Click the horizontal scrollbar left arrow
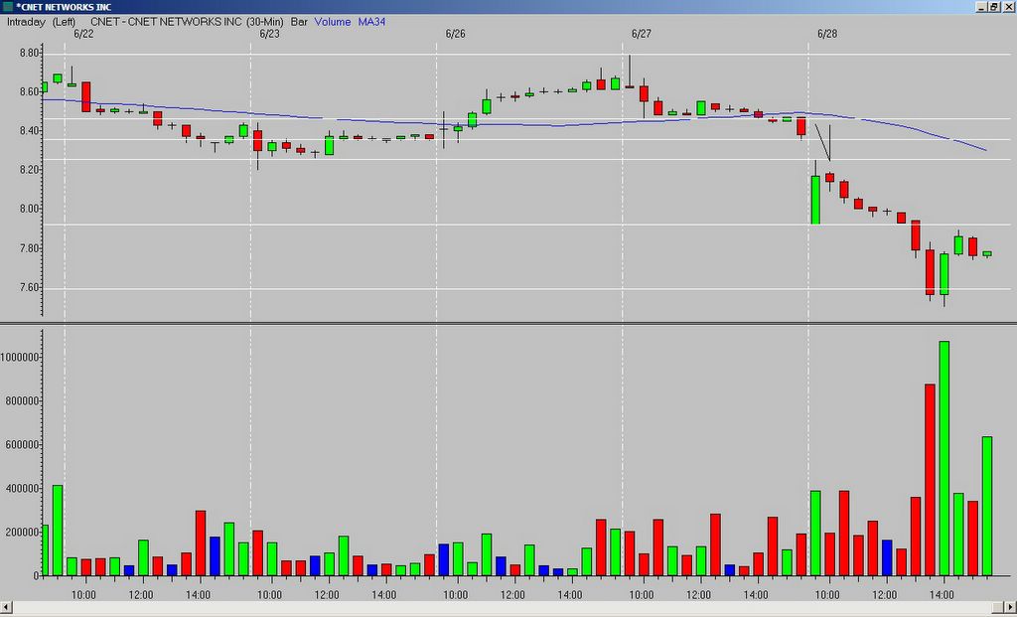The height and width of the screenshot is (617, 1017). click(5, 608)
